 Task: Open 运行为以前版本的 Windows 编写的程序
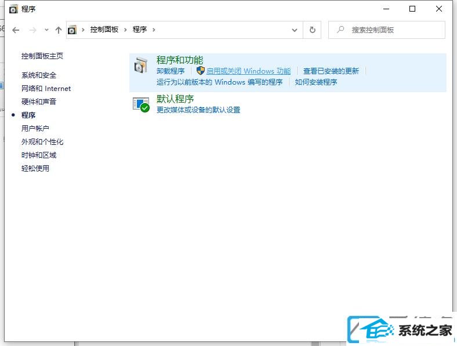point(219,82)
